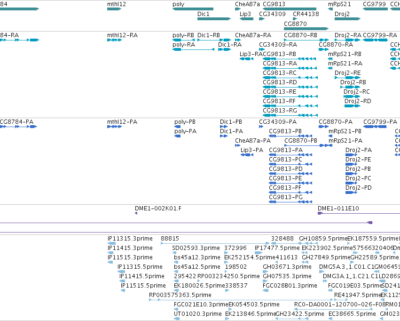Select the 'FGC028B01.3prime' EST label
The image size is (400, 321).
click(290, 286)
